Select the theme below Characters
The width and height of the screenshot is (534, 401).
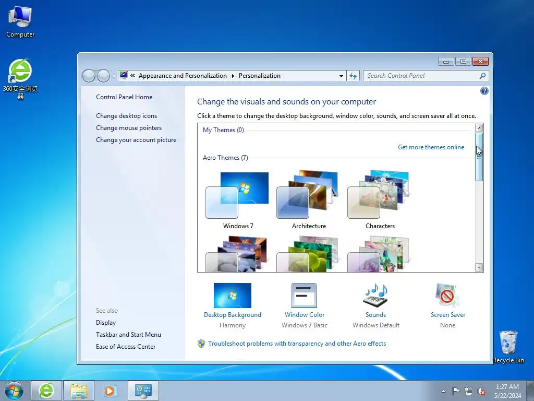click(380, 254)
